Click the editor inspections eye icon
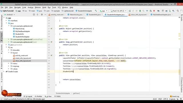The height and width of the screenshot is (103, 183). 179,17
